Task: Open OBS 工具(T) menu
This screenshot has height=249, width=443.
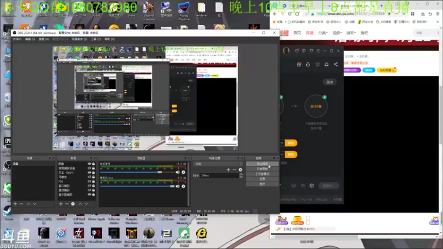Action: click(95, 39)
